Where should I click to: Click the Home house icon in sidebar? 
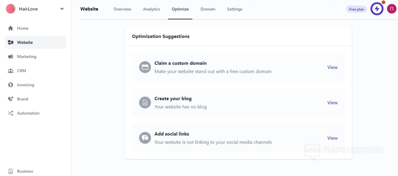tap(11, 28)
